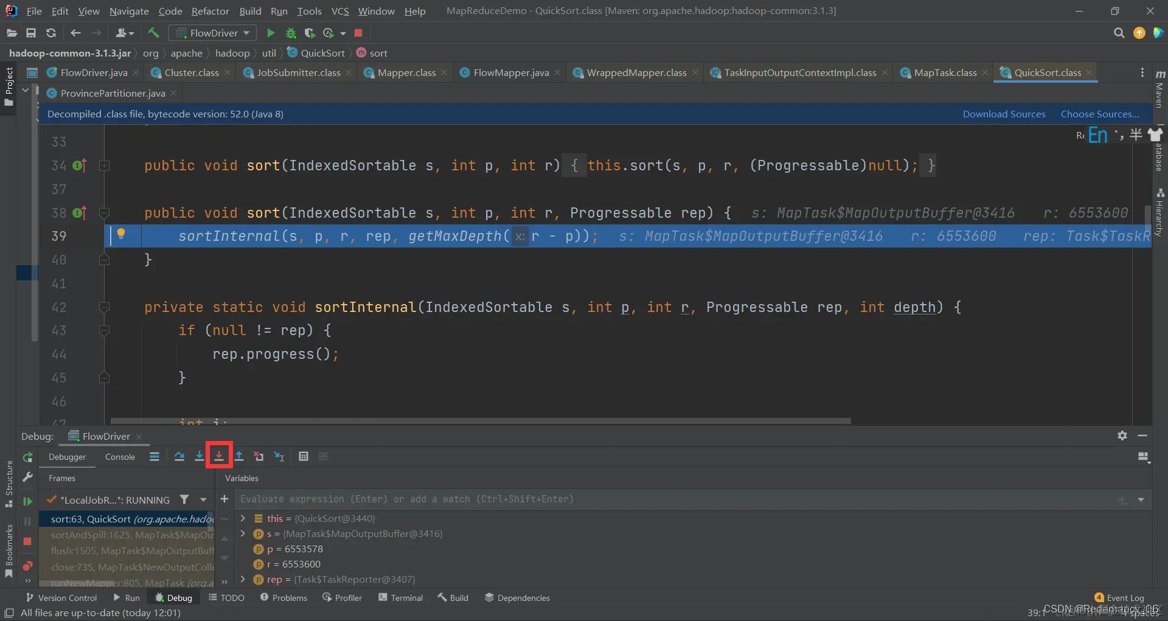1168x621 pixels.
Task: View breakpoints with the red circles icon
Action: click(27, 566)
